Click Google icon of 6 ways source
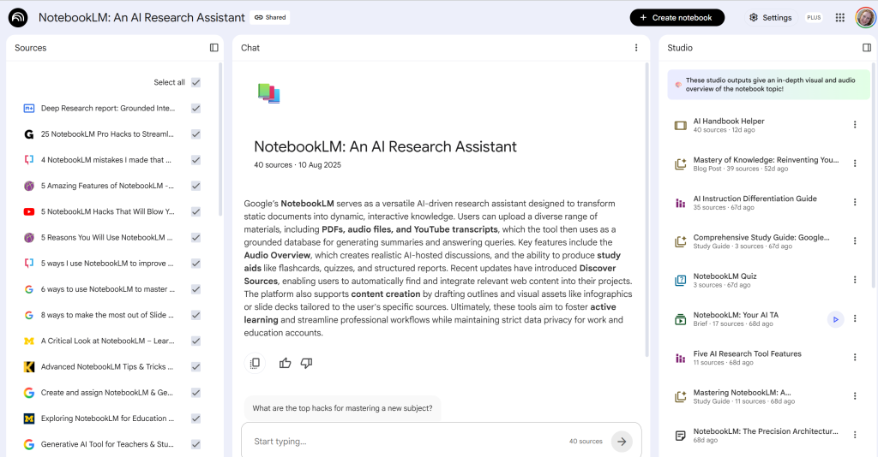Screen dimensions: 878x457 (x=29, y=289)
